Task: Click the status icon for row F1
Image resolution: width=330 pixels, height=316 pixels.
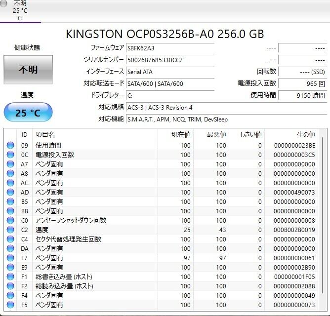Action: point(10,276)
